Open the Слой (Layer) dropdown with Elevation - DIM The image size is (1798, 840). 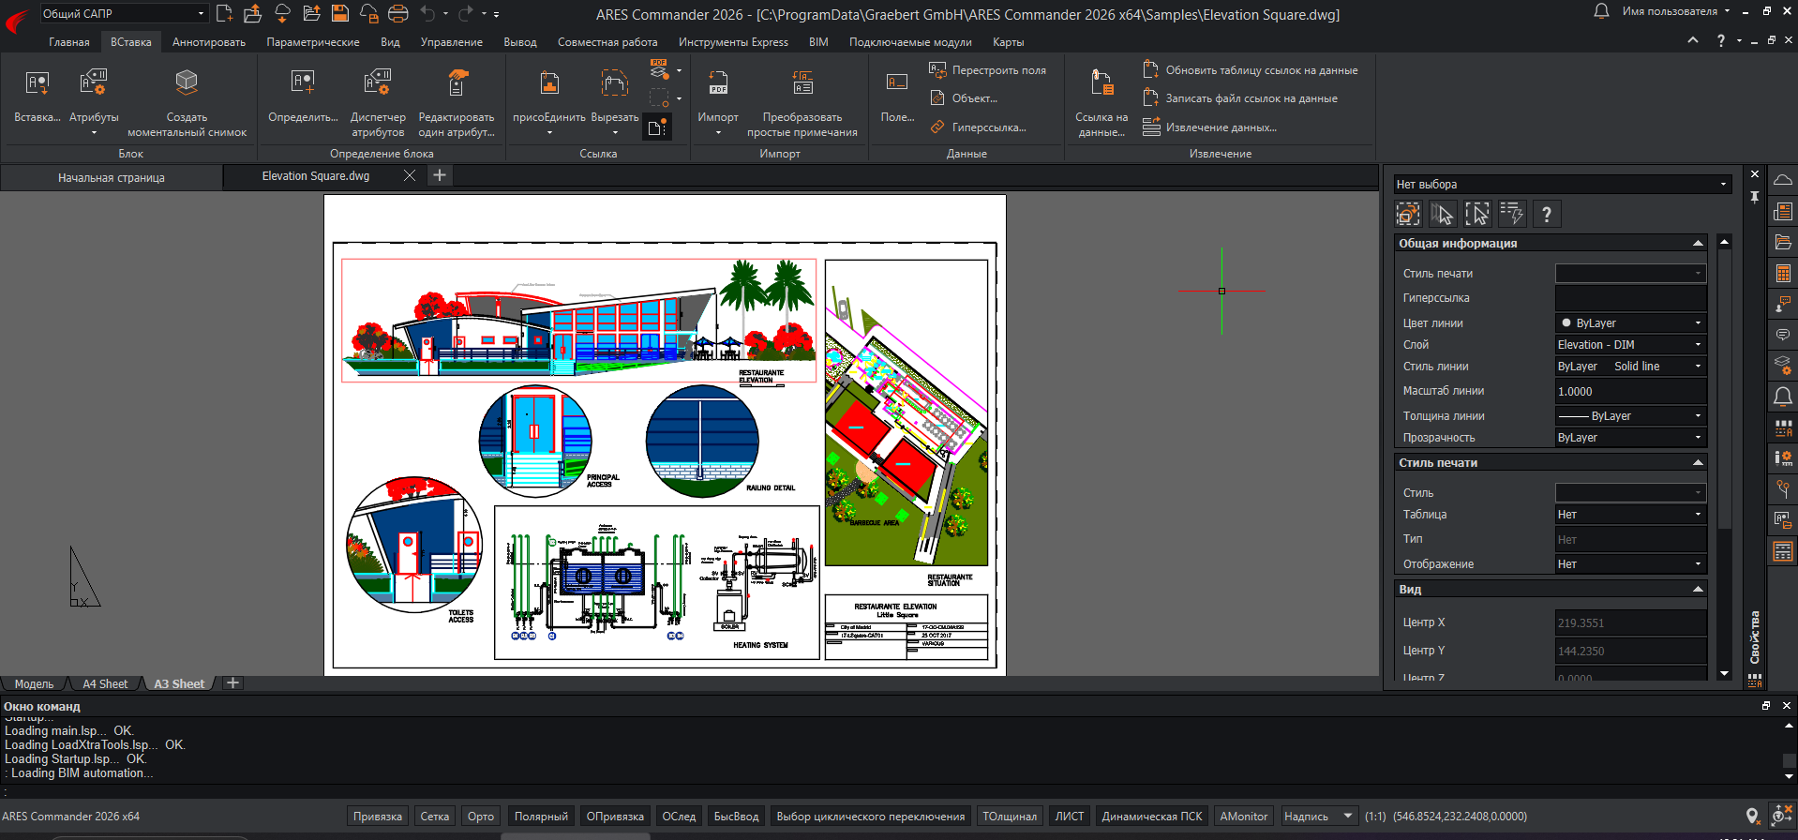coord(1629,345)
